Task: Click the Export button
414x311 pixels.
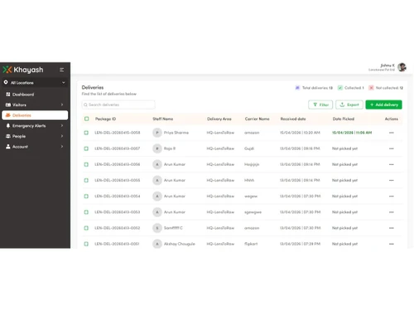Action: (x=349, y=104)
